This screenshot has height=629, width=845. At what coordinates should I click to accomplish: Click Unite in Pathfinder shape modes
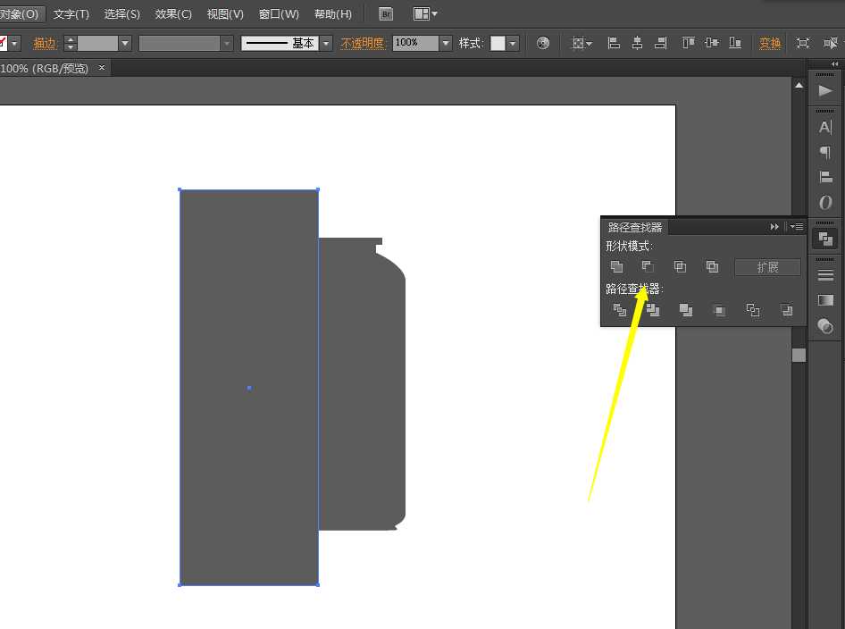pyautogui.click(x=616, y=266)
